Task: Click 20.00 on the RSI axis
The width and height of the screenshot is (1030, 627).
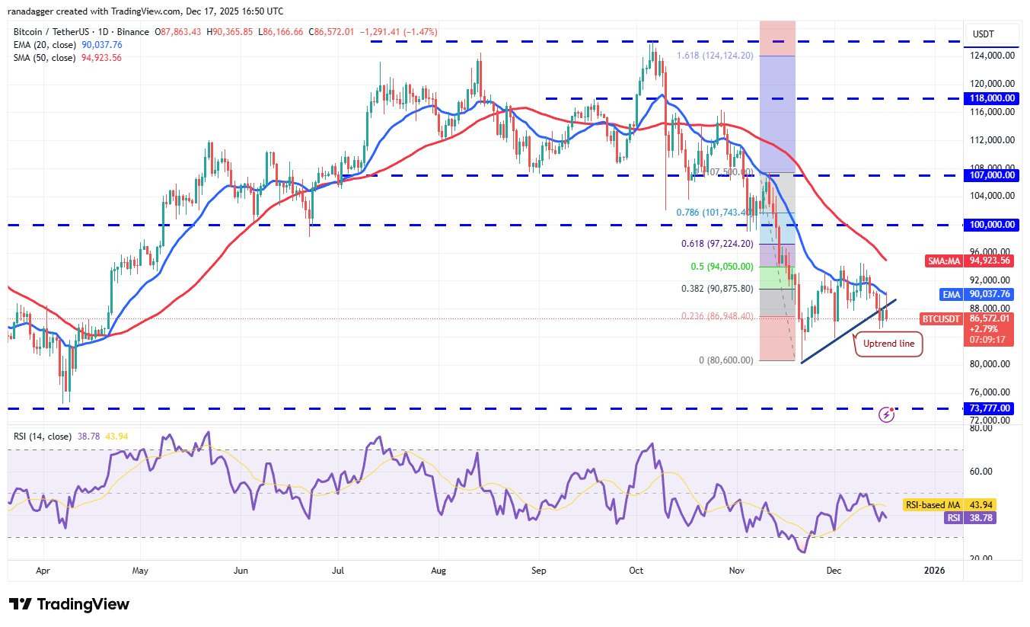Action: [980, 558]
